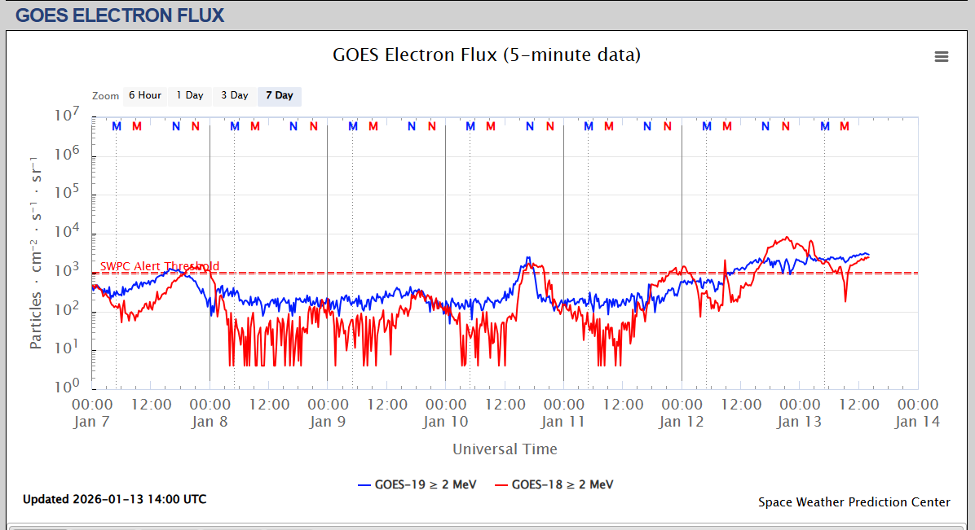Click the Jan 12 date axis label
The height and width of the screenshot is (530, 975).
click(x=682, y=421)
